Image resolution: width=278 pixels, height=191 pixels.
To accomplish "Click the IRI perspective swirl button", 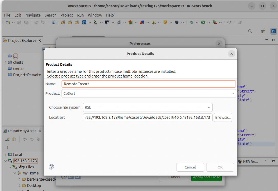I will pos(274,31).
